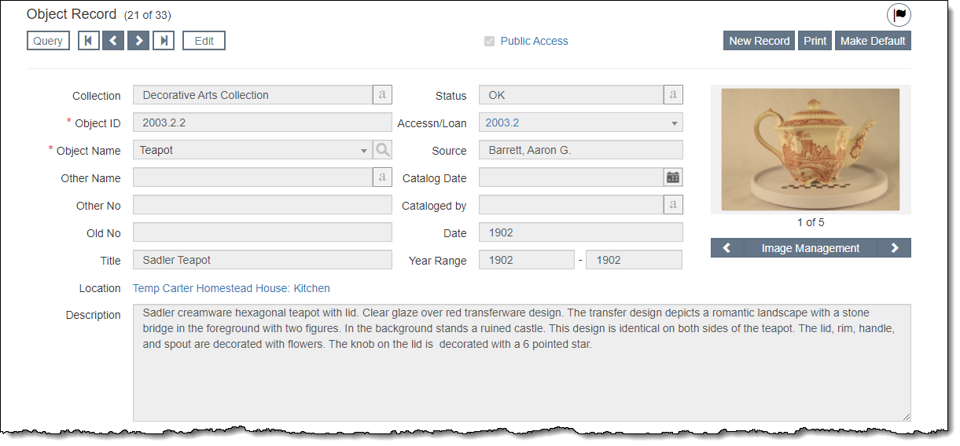Open the Catalog Date calendar picker
Viewport: 960px width, 446px height.
click(673, 177)
